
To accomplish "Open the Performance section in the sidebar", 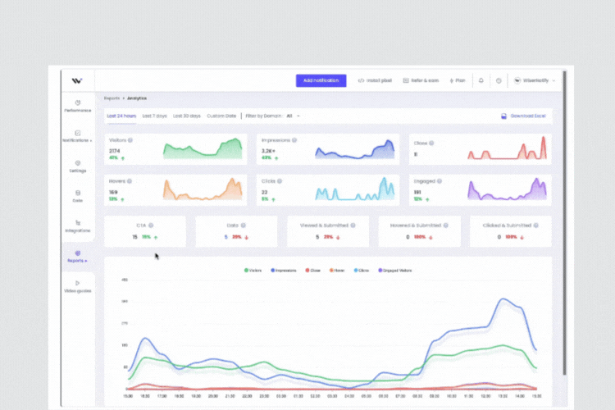I will 78,107.
